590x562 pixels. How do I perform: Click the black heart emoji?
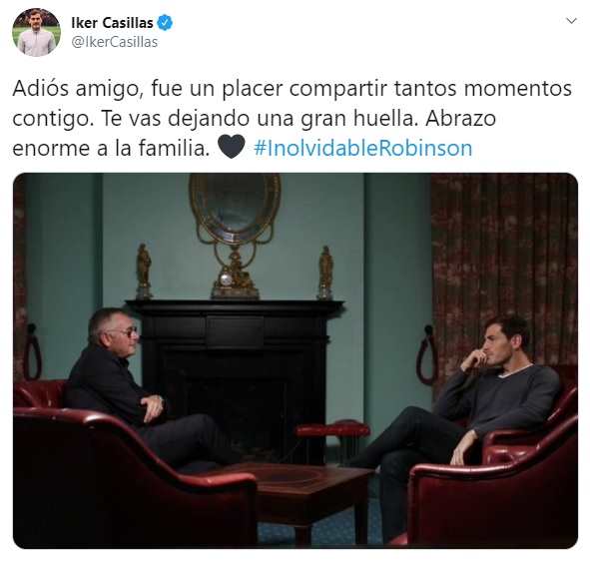[232, 147]
